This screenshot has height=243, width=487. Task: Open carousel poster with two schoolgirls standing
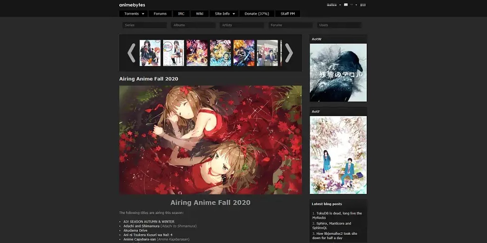(x=150, y=52)
